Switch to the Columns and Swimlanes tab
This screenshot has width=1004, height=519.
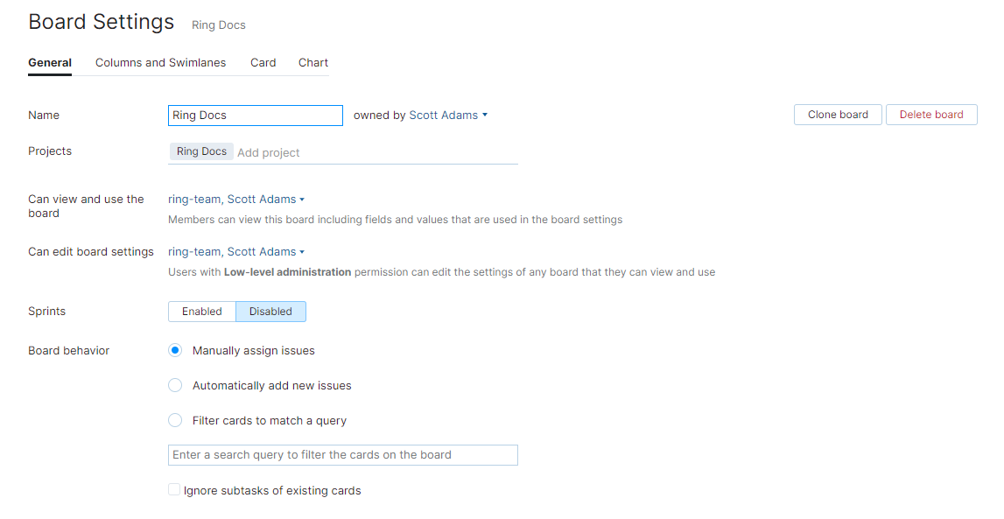[x=160, y=62]
